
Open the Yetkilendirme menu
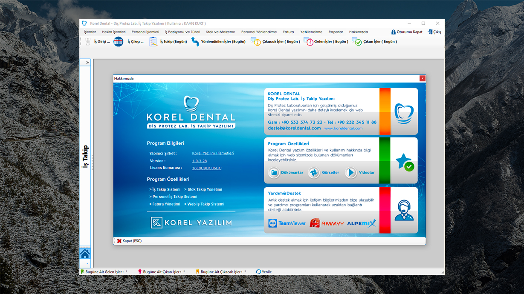311,32
